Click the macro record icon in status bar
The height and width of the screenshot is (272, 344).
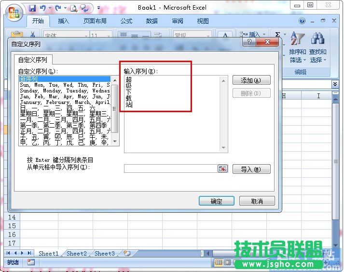pyautogui.click(x=31, y=262)
